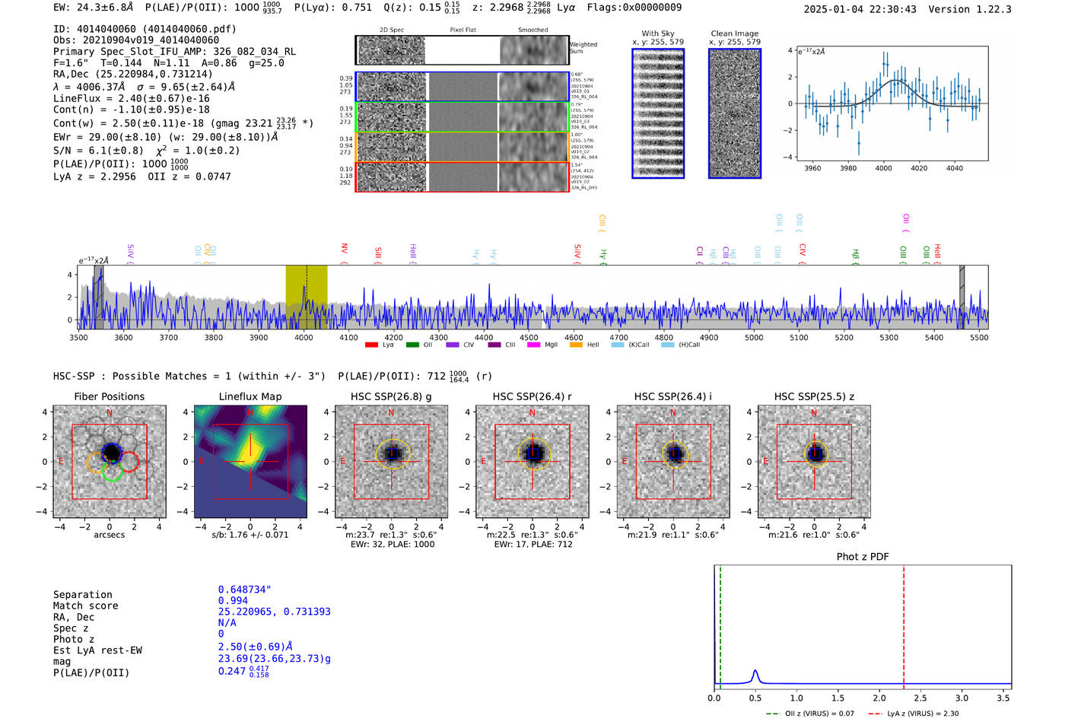1065x725 pixels.
Task: Click the black central fiber in Fiber Positions
Action: coord(111,453)
